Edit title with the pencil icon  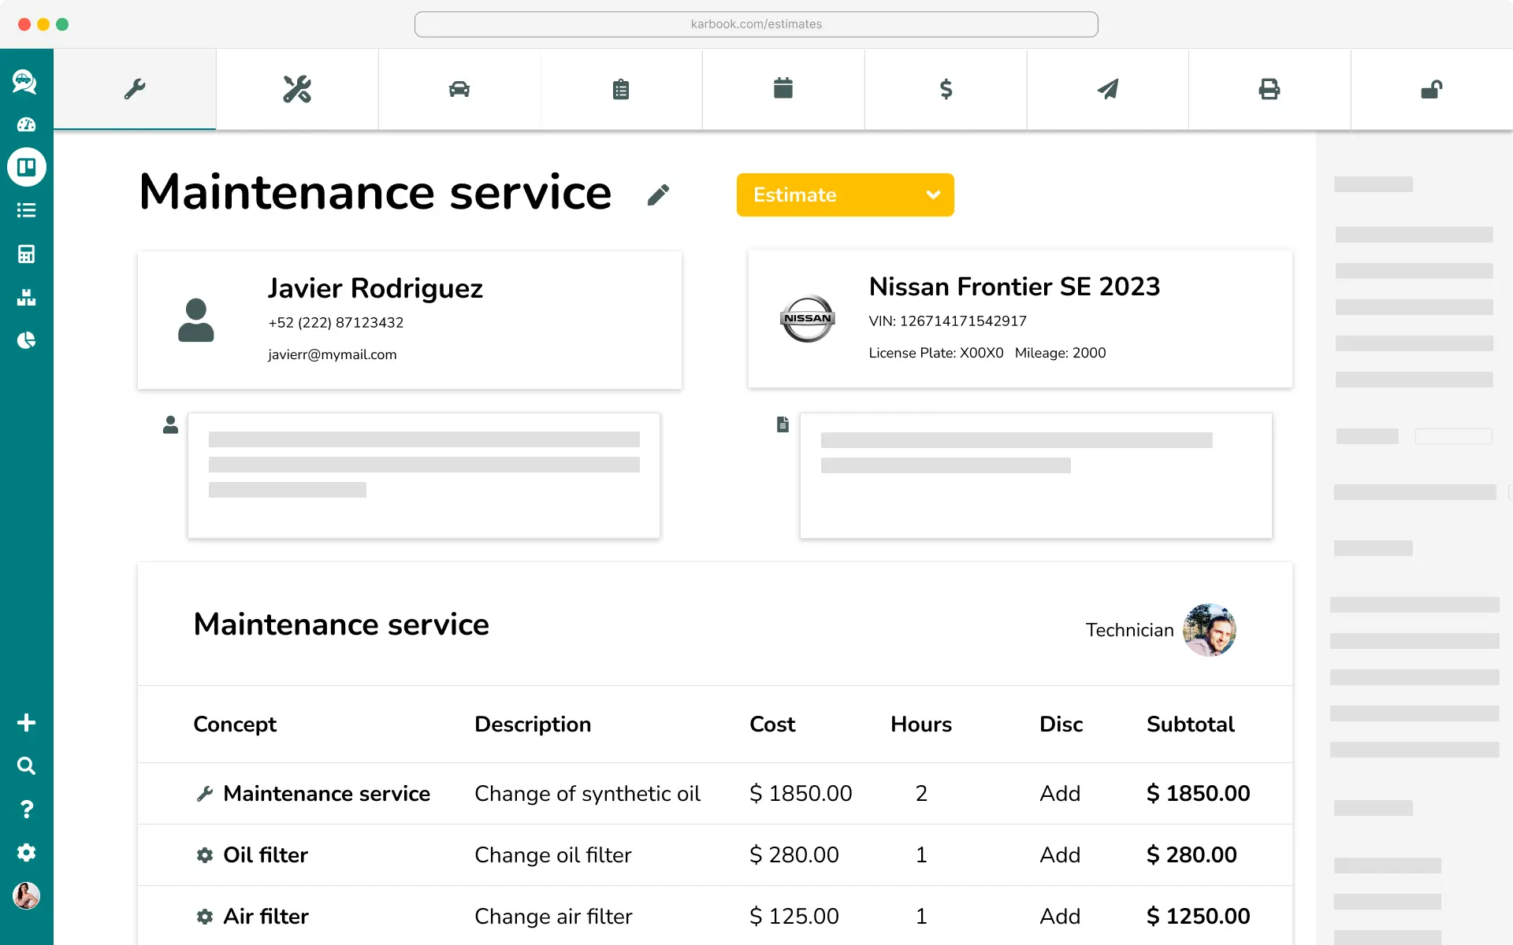click(x=658, y=195)
